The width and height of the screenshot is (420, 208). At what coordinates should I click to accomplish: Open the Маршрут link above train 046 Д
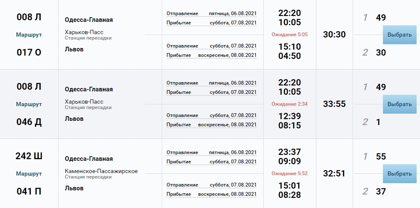(x=29, y=104)
